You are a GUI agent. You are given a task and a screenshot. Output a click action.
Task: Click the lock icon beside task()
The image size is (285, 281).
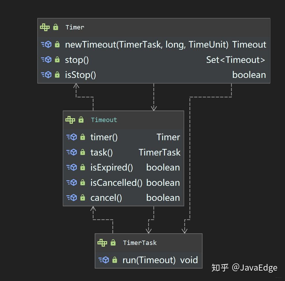pos(83,152)
